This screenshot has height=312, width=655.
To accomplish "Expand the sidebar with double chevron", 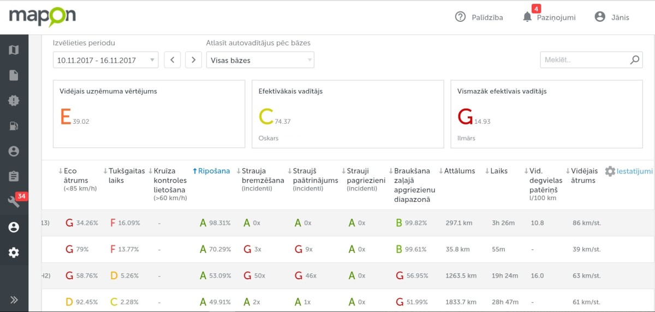I will pos(14,299).
